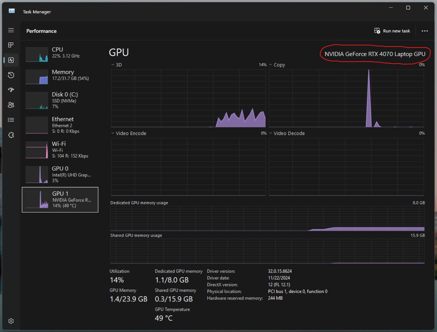437x332 pixels.
Task: Click the 0.3/15.9 GB shared memory value
Action: (174, 299)
